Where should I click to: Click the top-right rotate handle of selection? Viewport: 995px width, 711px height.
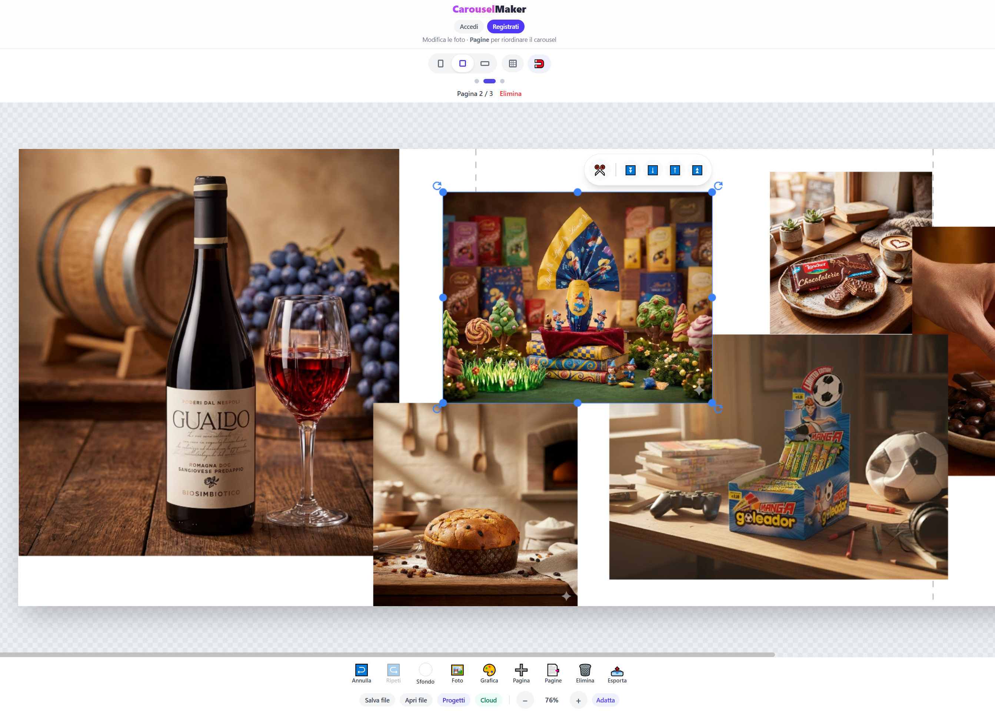(718, 186)
